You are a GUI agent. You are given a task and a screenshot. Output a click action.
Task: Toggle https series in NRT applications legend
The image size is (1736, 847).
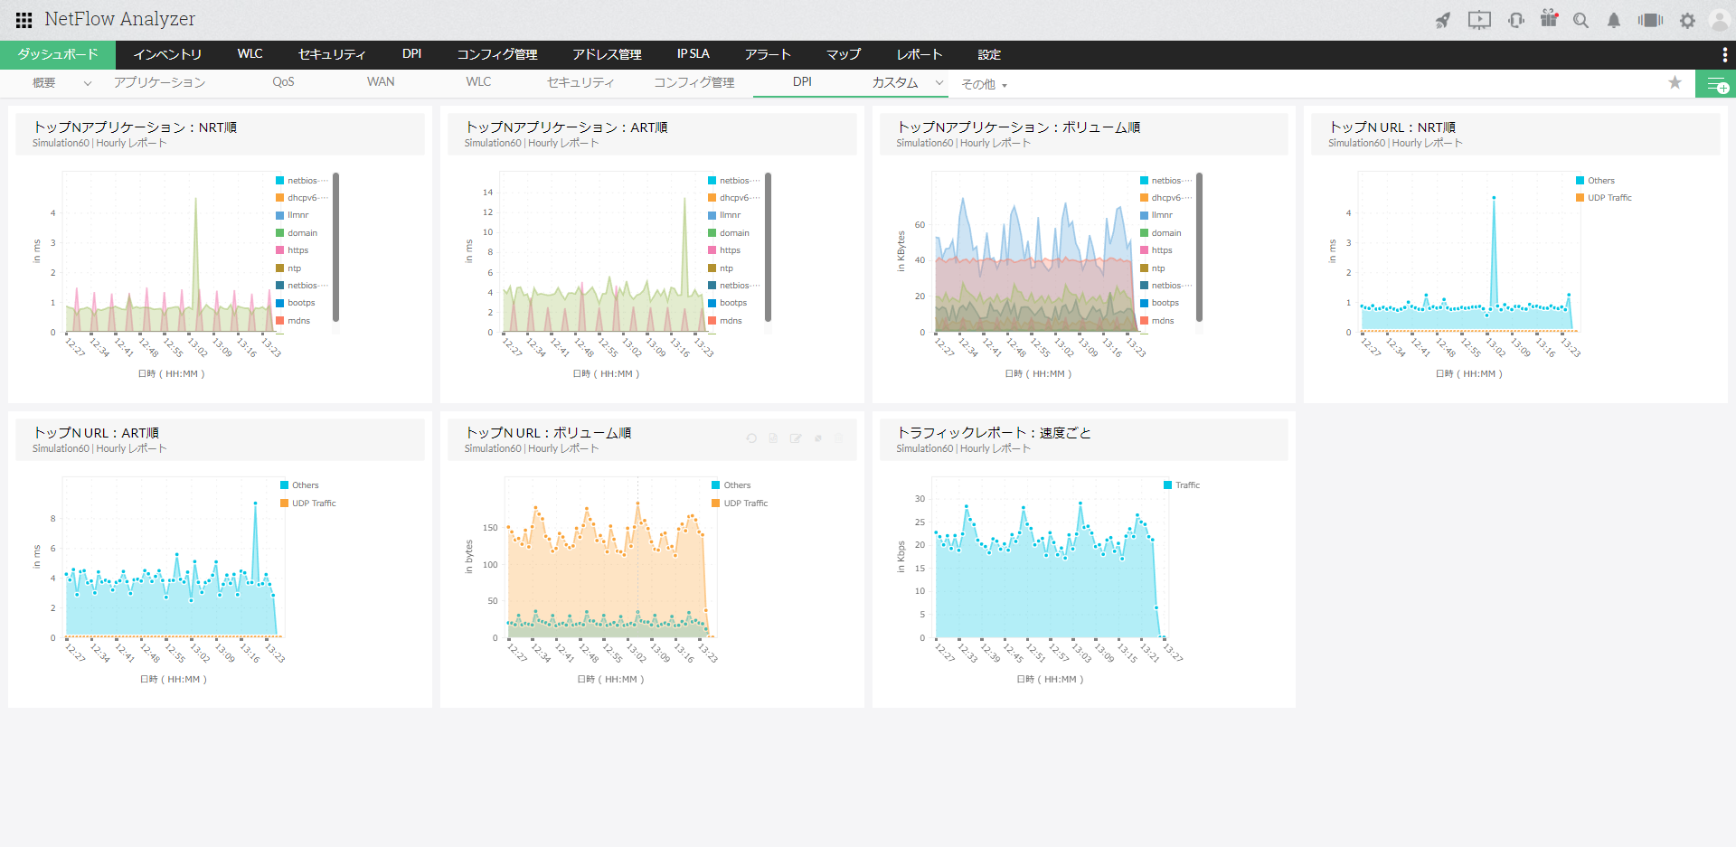tap(297, 250)
